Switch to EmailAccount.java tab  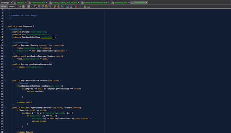(x=38, y=2)
